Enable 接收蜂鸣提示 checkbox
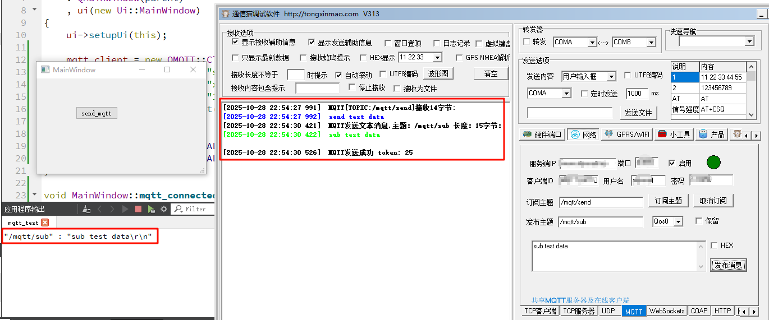The image size is (769, 320). click(x=303, y=58)
